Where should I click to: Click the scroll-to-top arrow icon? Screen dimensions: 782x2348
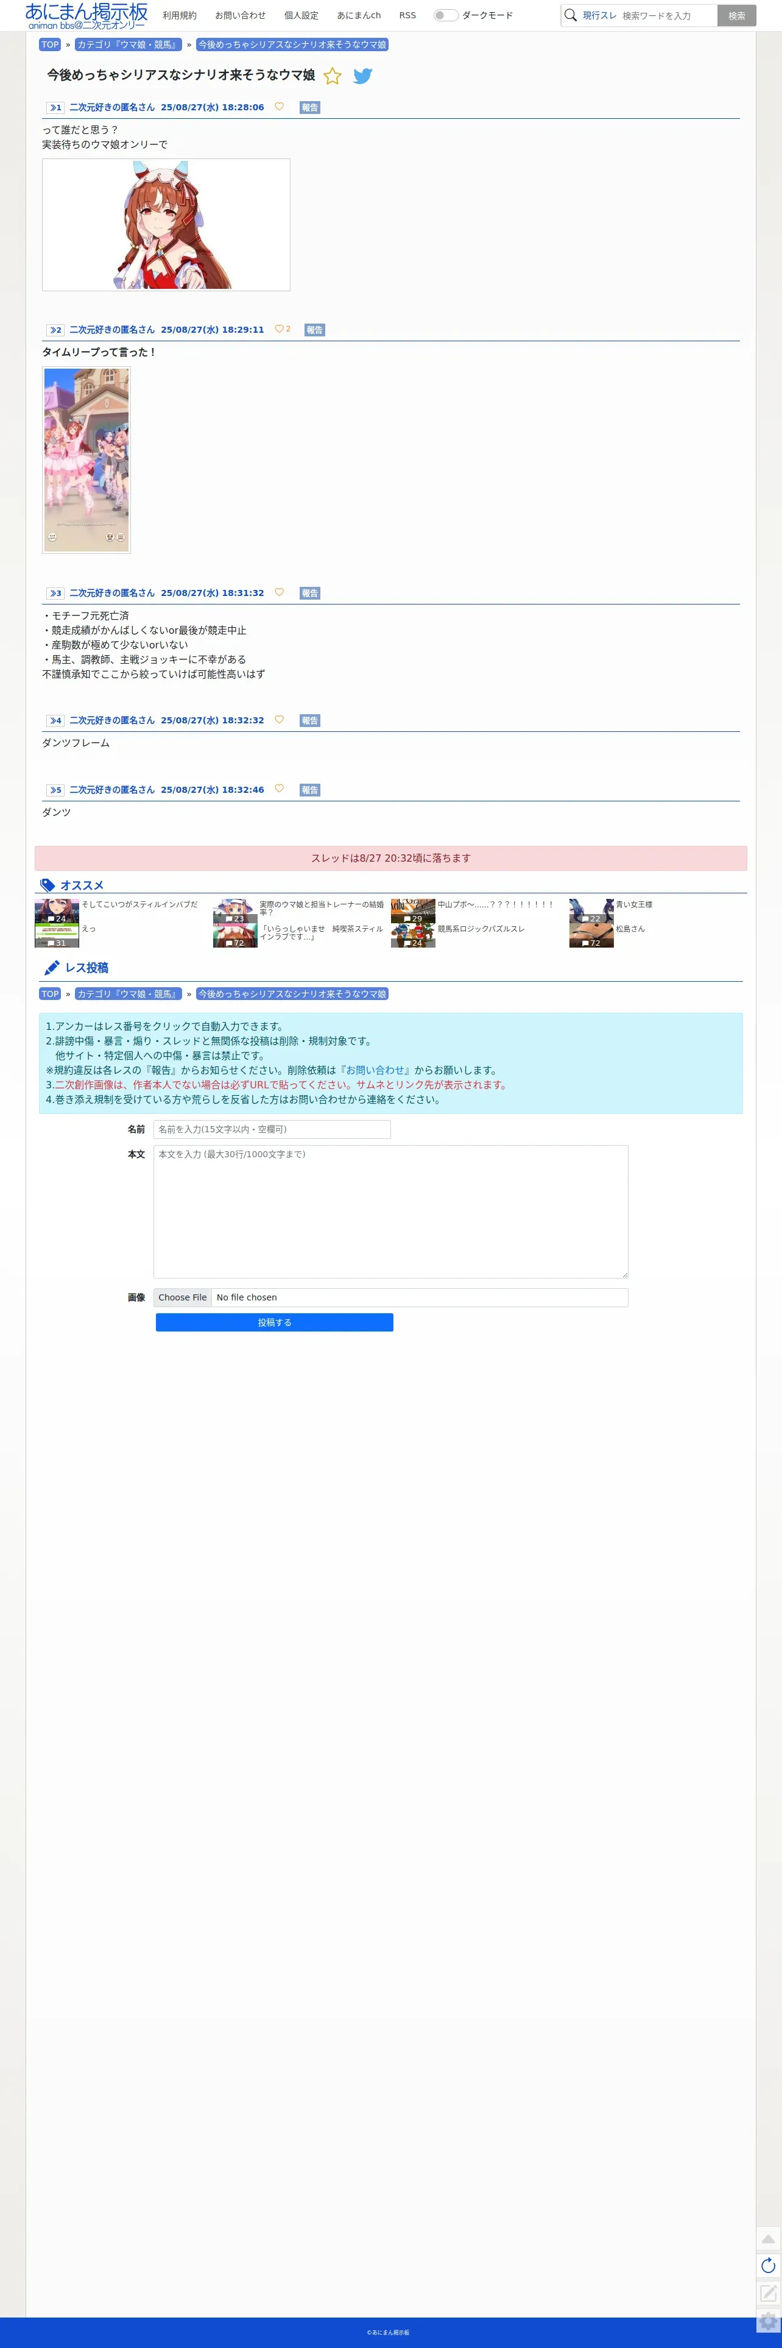point(769,2239)
